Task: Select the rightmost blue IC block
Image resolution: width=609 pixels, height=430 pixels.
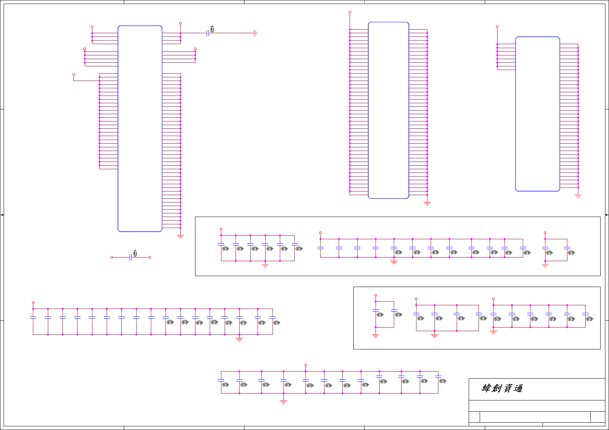Action: (537, 114)
